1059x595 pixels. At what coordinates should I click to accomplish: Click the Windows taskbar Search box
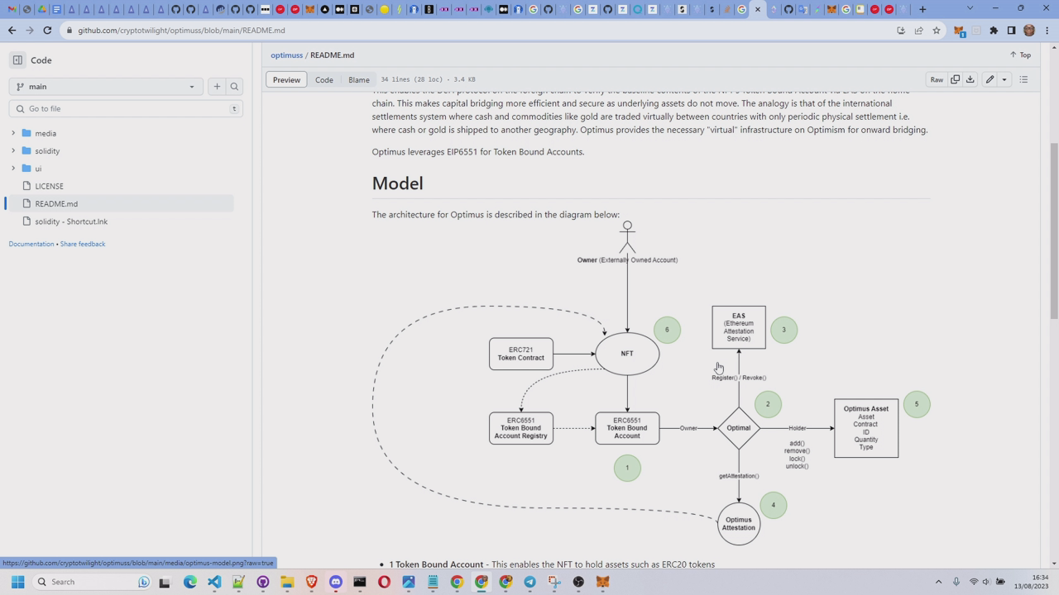(91, 582)
